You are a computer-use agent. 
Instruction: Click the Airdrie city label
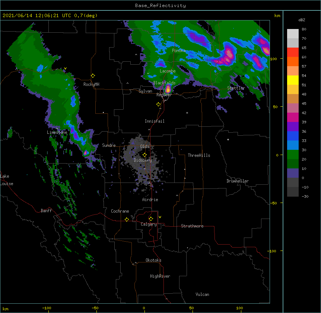coord(150,200)
